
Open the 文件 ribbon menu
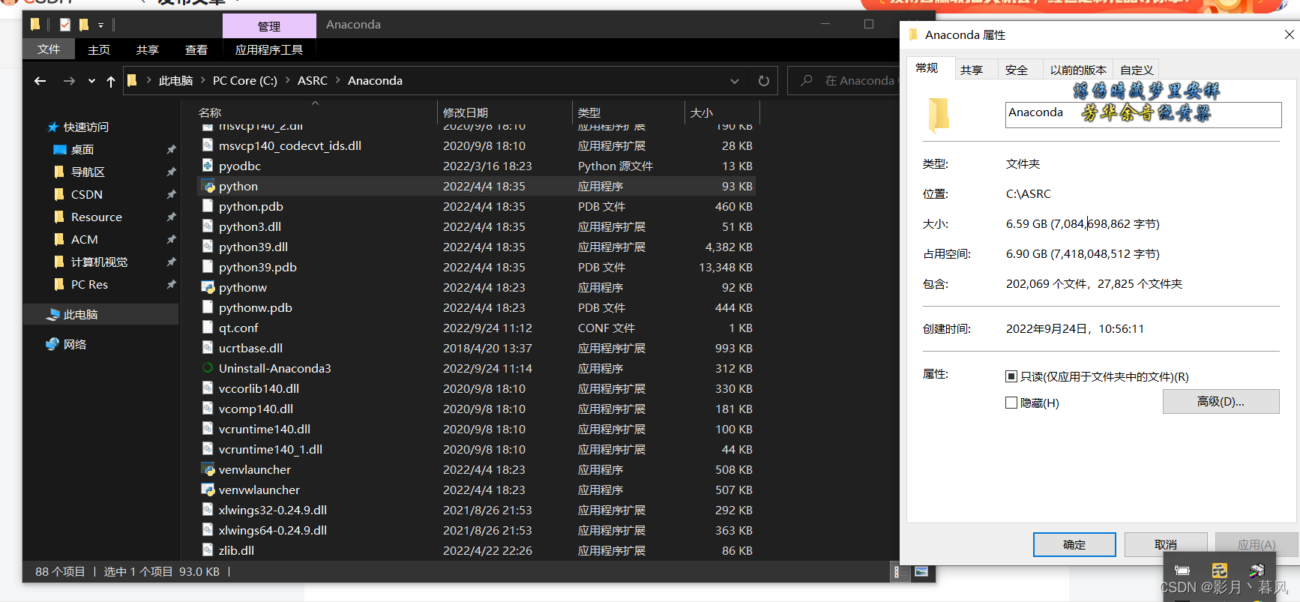coord(49,49)
